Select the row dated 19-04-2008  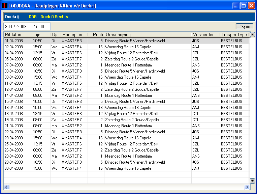[126, 120]
